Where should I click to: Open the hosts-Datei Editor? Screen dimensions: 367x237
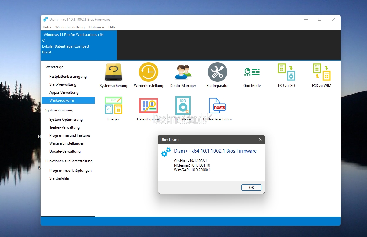[x=218, y=109]
